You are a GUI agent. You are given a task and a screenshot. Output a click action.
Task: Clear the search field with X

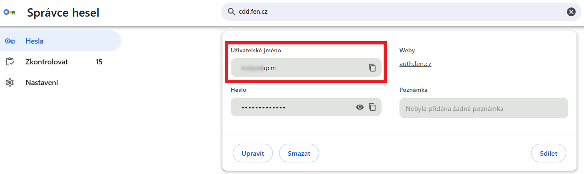click(571, 12)
